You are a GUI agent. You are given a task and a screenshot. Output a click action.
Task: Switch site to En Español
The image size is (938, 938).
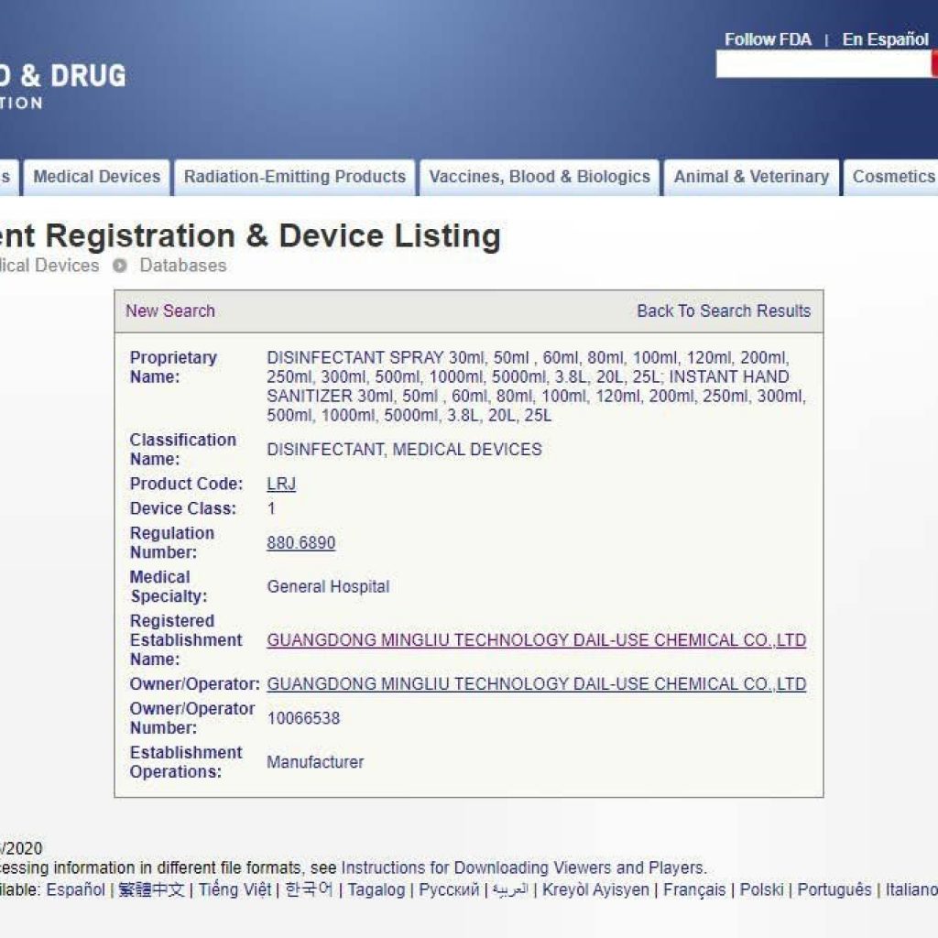pyautogui.click(x=885, y=39)
